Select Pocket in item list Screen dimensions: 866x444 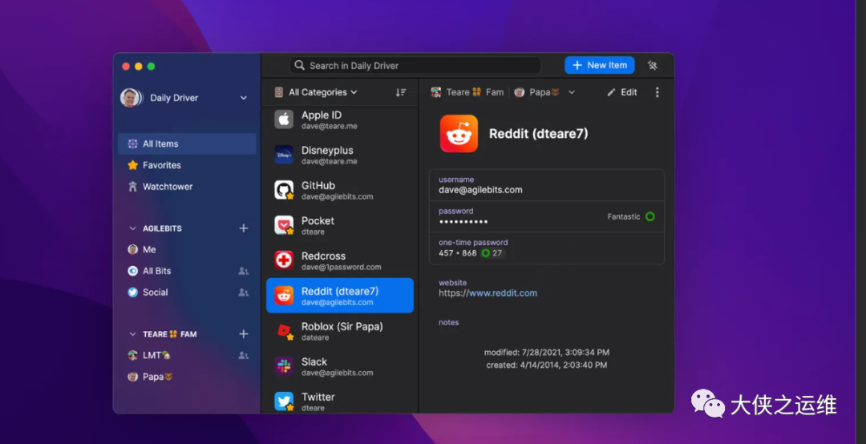tap(340, 225)
